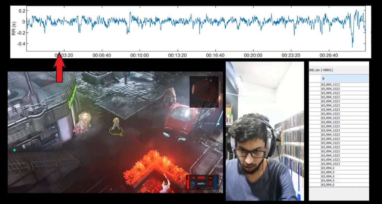Click the 00:26:40 time axis label

click(329, 55)
